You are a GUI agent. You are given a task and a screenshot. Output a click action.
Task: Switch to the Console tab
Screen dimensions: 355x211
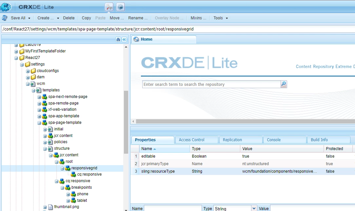[x=284, y=140]
